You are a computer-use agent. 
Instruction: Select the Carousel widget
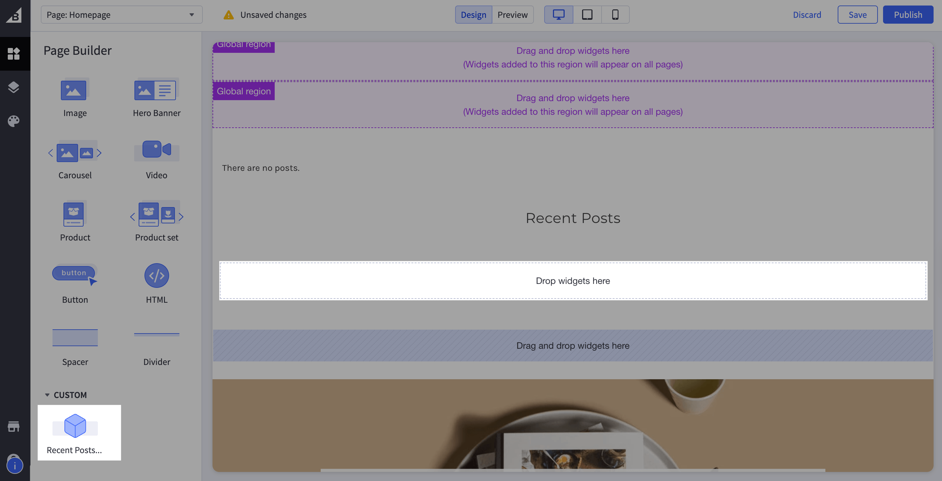tap(75, 159)
